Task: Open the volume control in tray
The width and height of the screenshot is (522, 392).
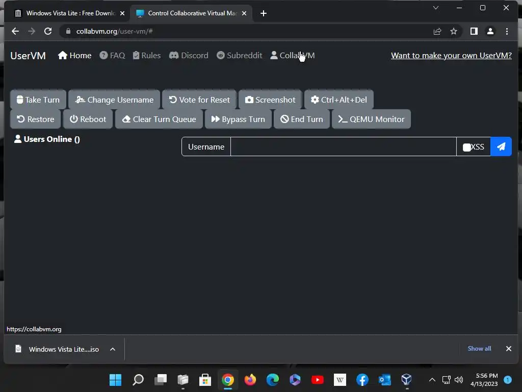Action: pyautogui.click(x=459, y=380)
